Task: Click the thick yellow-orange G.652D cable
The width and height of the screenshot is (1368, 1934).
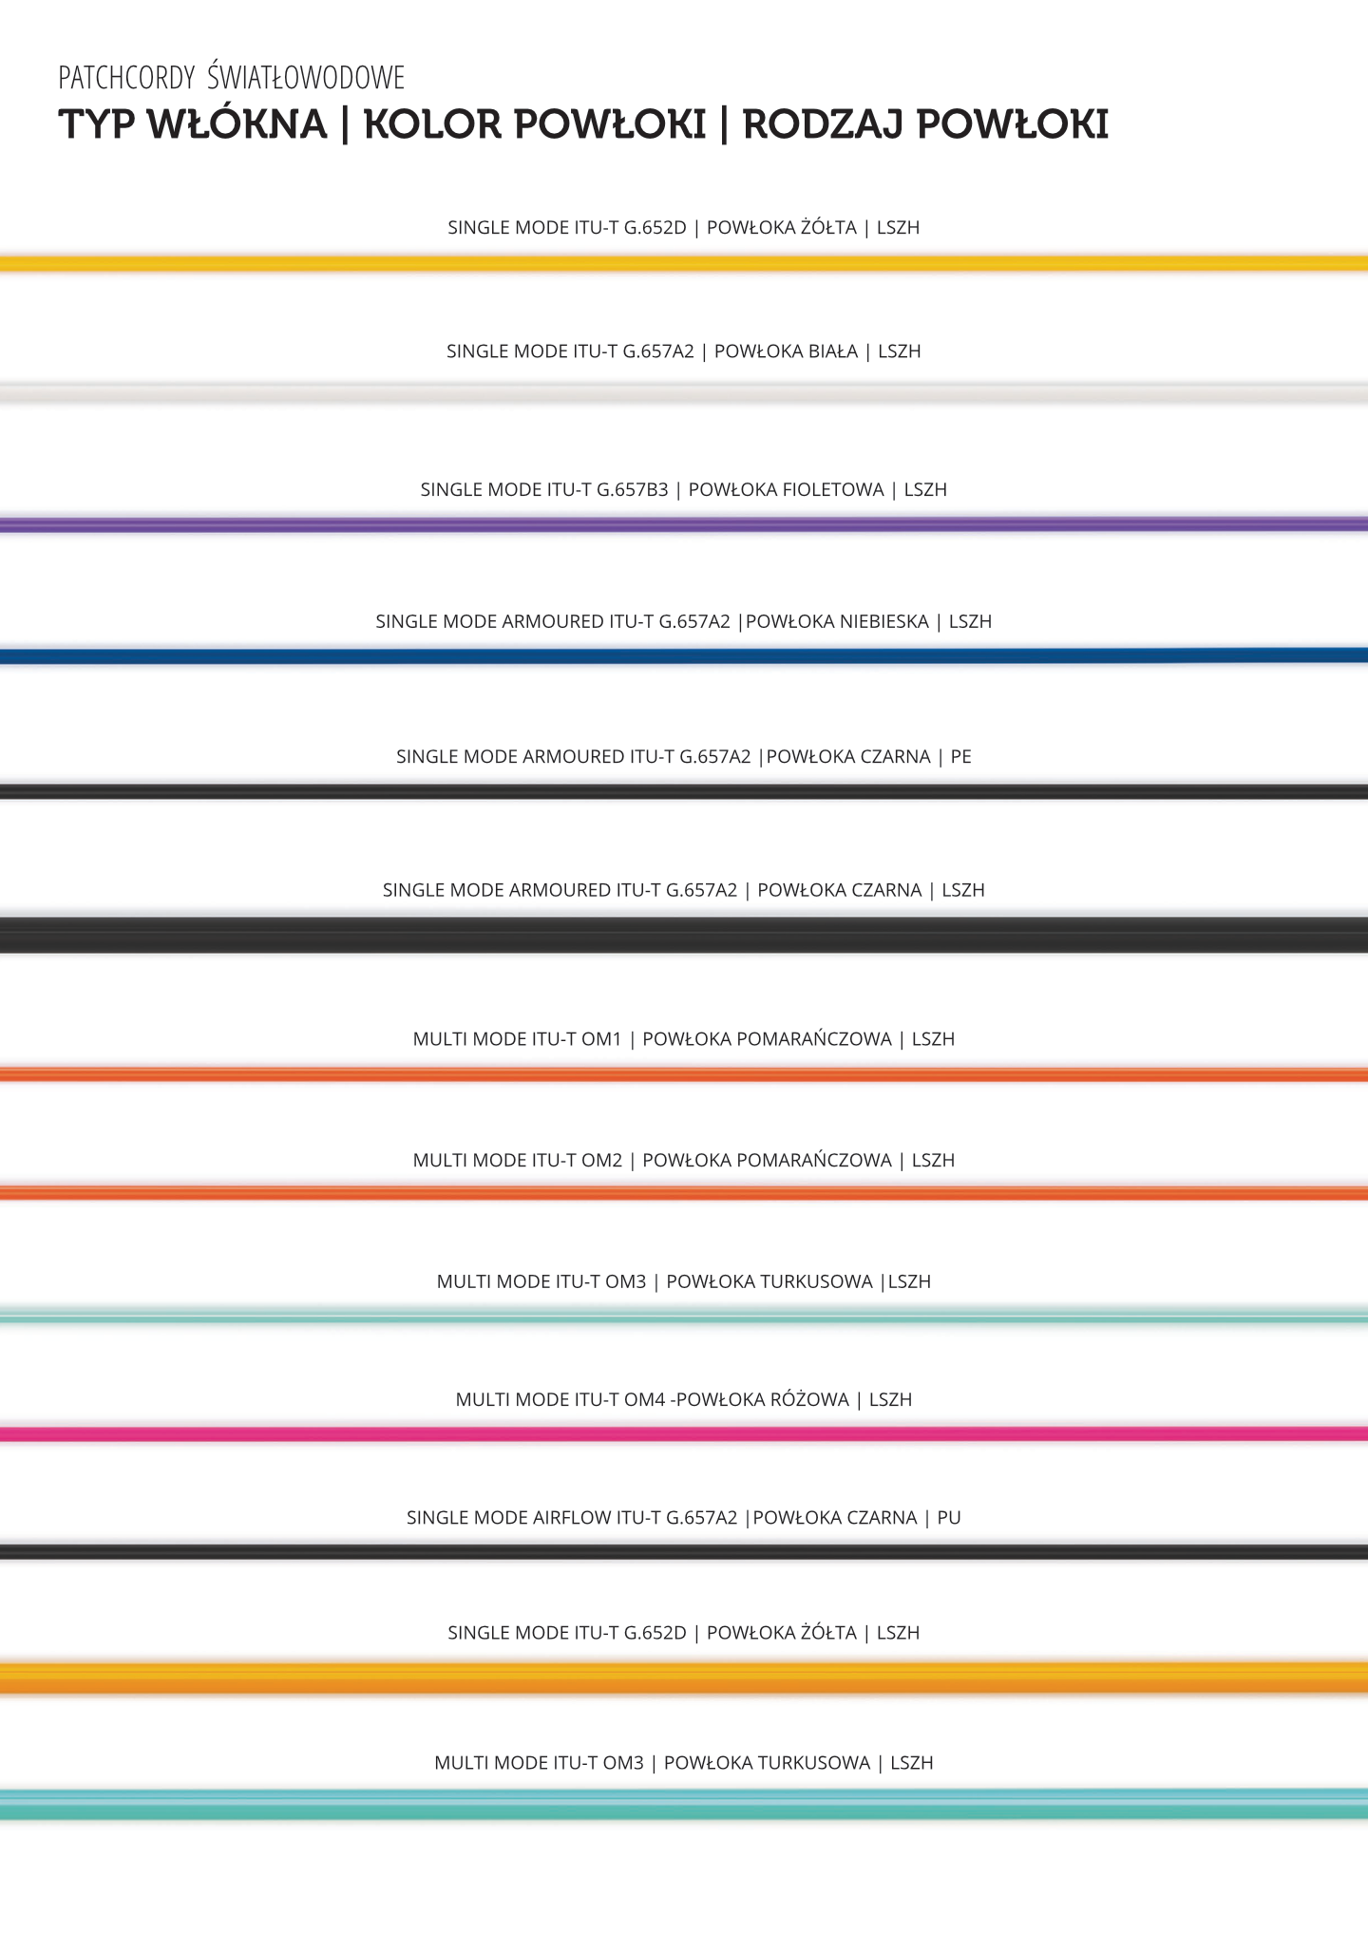Action: [684, 1678]
